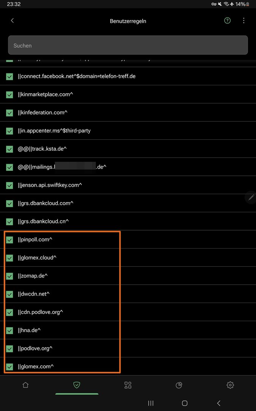
Task: Go to the Home tab icon
Action: 25,385
